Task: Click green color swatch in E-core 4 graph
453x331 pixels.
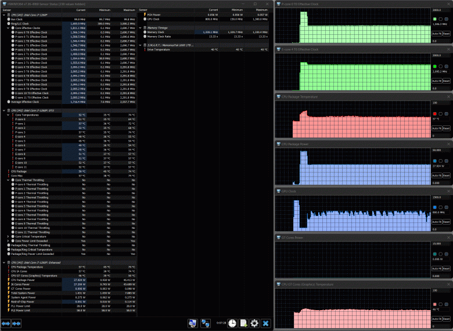Action: pos(435,66)
